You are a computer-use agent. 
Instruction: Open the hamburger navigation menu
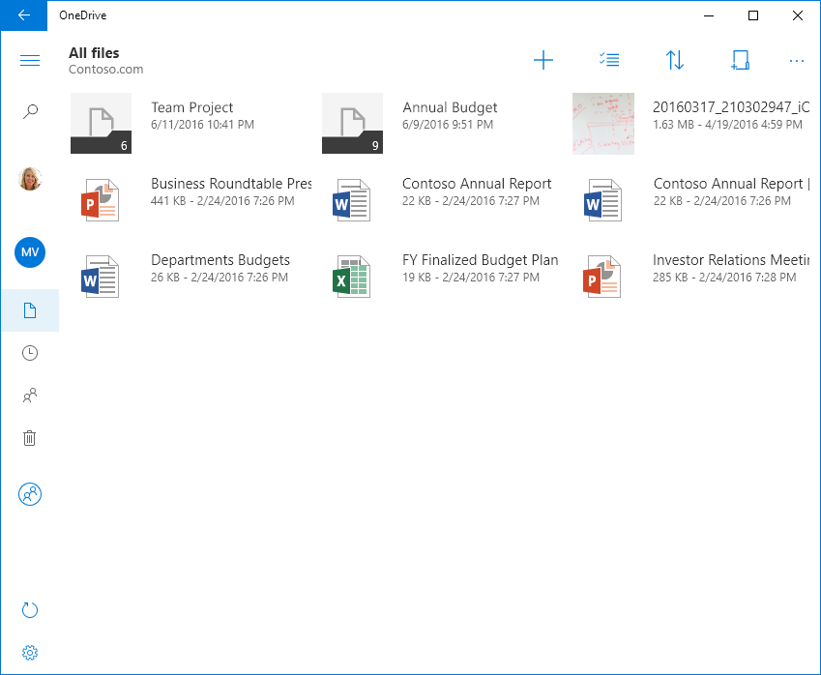pyautogui.click(x=30, y=61)
